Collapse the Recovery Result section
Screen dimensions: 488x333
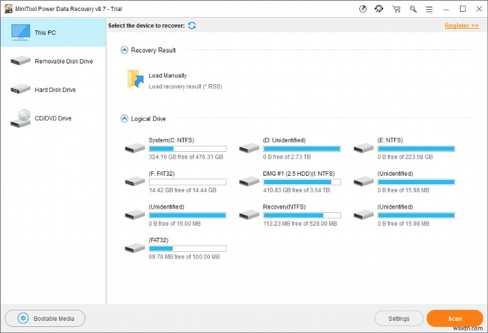[124, 50]
